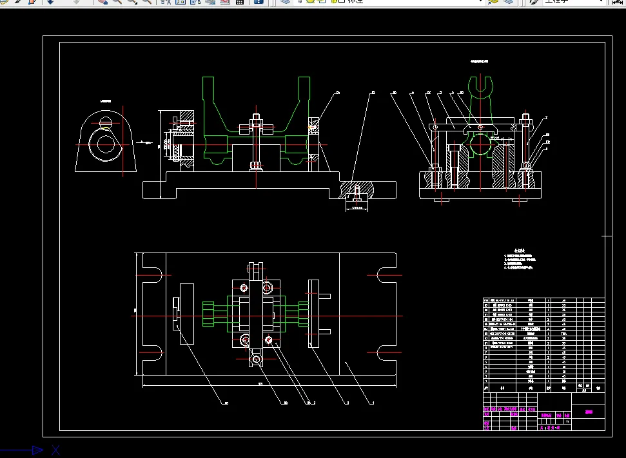Activate the Zoom Realtime magnifier
This screenshot has width=626, height=458.
(117, 2)
